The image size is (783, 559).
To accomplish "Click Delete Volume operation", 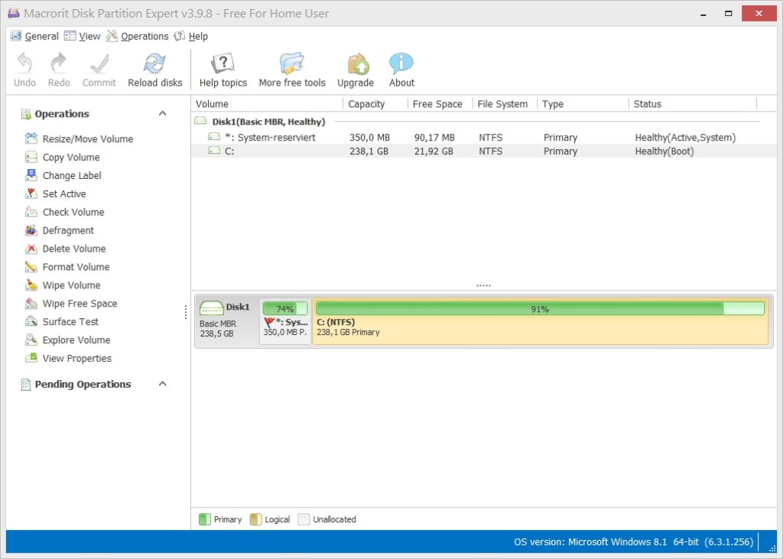I will tap(73, 249).
